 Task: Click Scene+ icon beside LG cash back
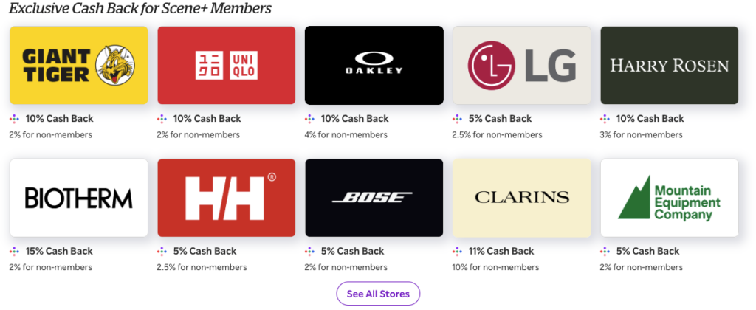tap(458, 119)
